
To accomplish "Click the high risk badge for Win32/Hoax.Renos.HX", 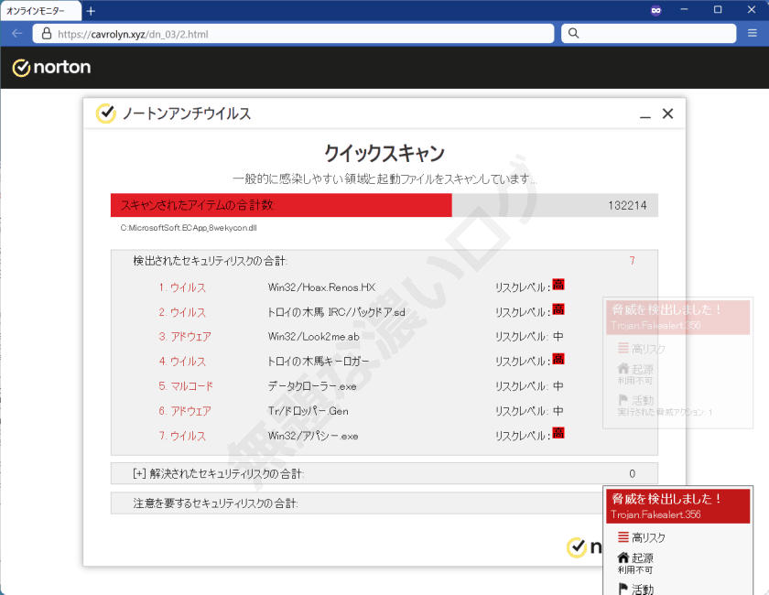I will coord(558,285).
